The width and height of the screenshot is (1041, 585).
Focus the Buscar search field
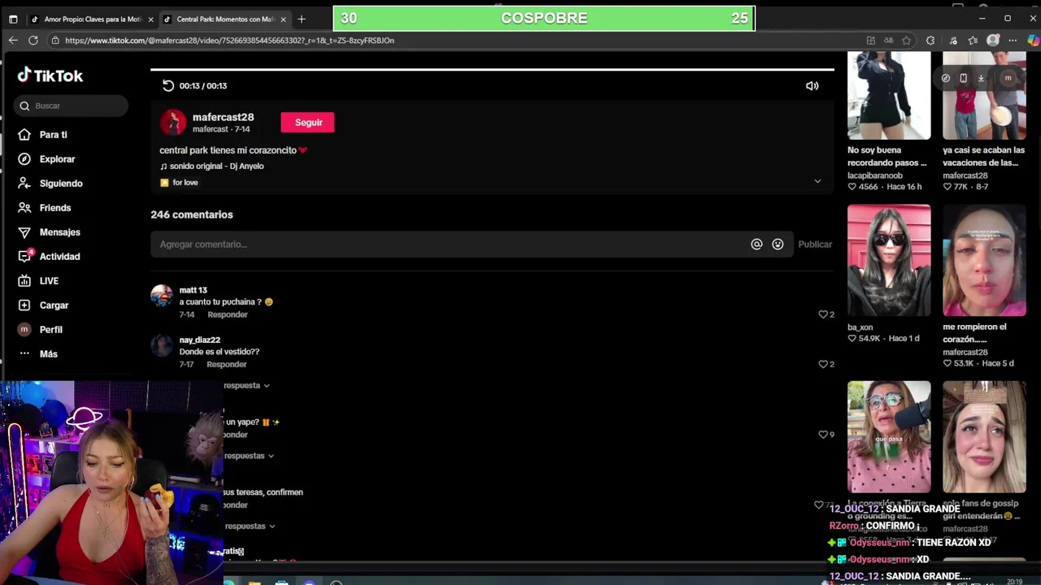coord(71,106)
